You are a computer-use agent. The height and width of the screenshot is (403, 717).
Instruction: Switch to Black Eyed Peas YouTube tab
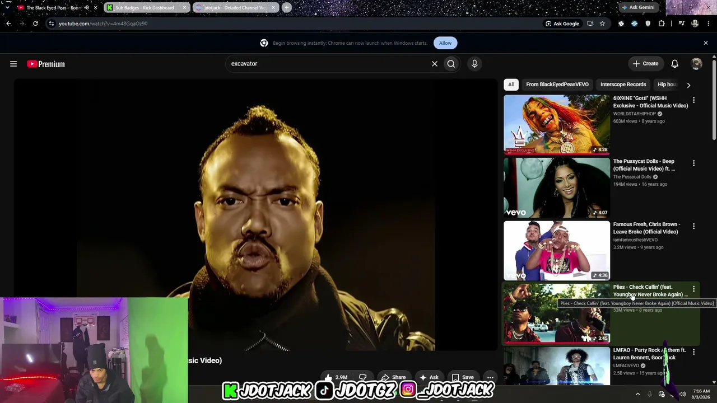coord(54,8)
